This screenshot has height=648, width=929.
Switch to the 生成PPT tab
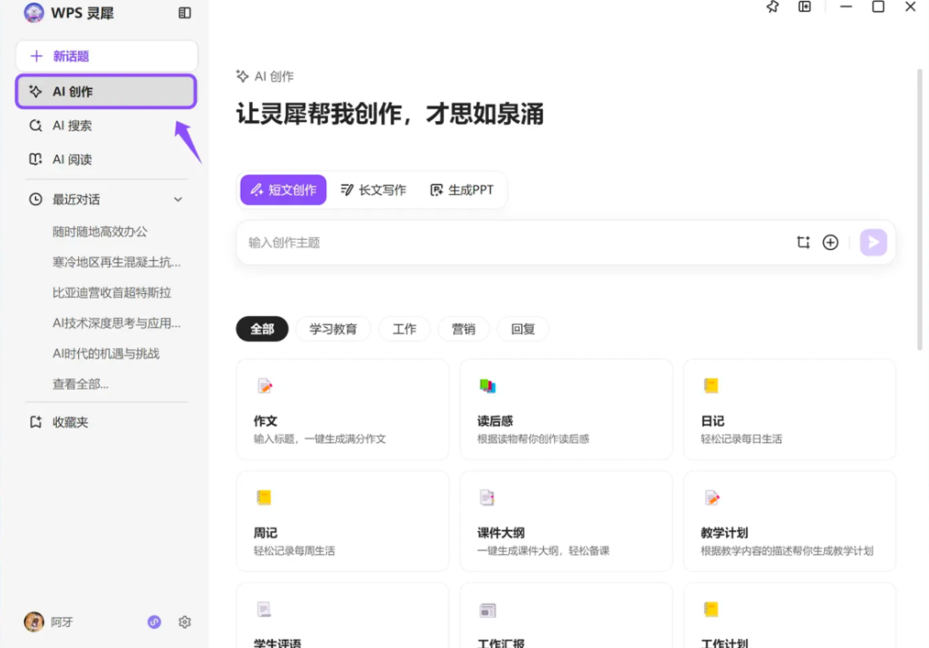461,189
